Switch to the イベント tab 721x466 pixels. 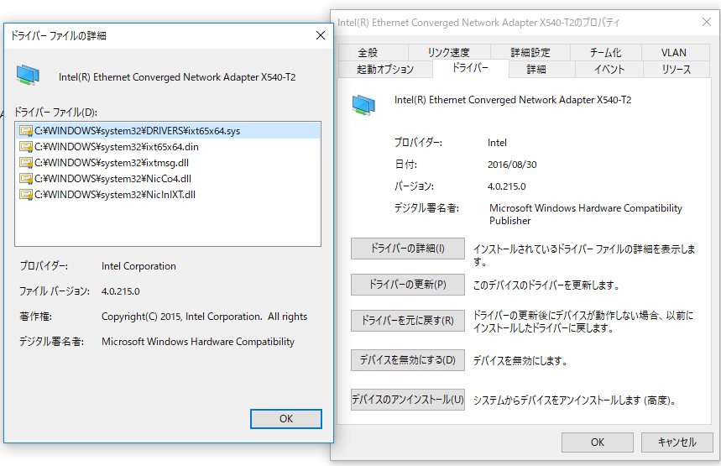[x=609, y=70]
